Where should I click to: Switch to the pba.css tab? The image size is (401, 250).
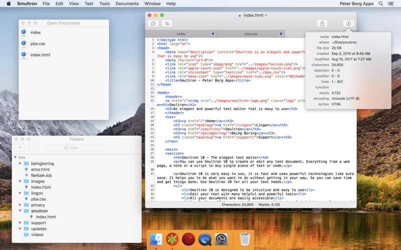click(251, 34)
